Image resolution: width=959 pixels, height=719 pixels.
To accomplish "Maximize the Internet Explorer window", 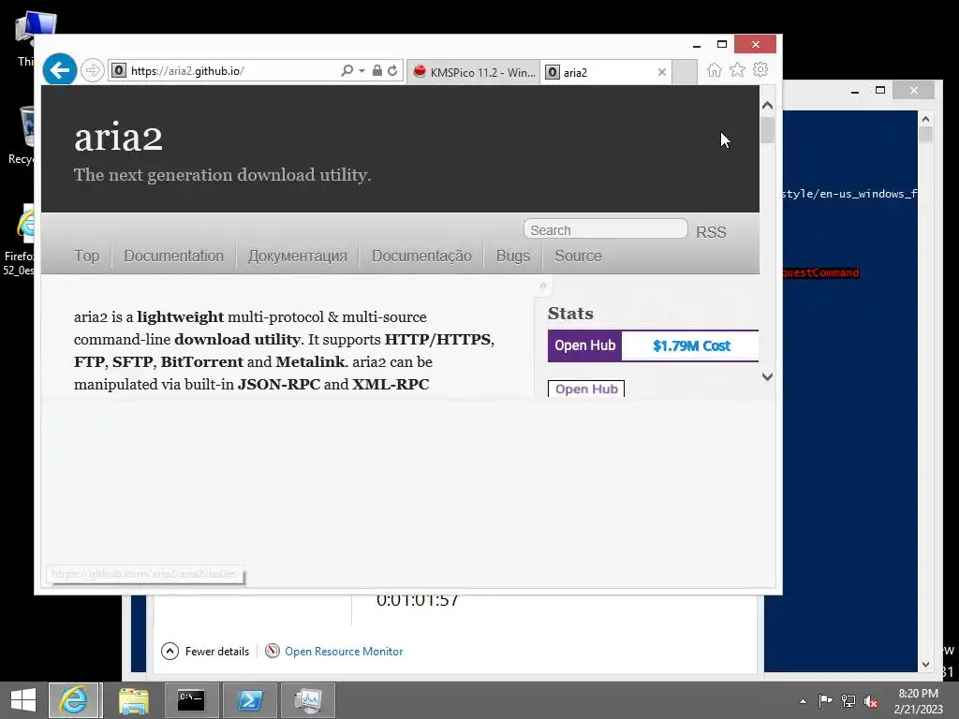I will click(722, 45).
